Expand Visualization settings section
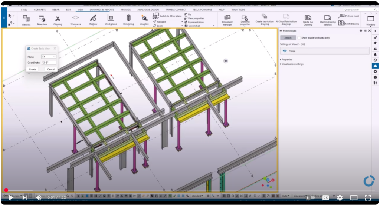The image size is (380, 207). pyautogui.click(x=292, y=64)
